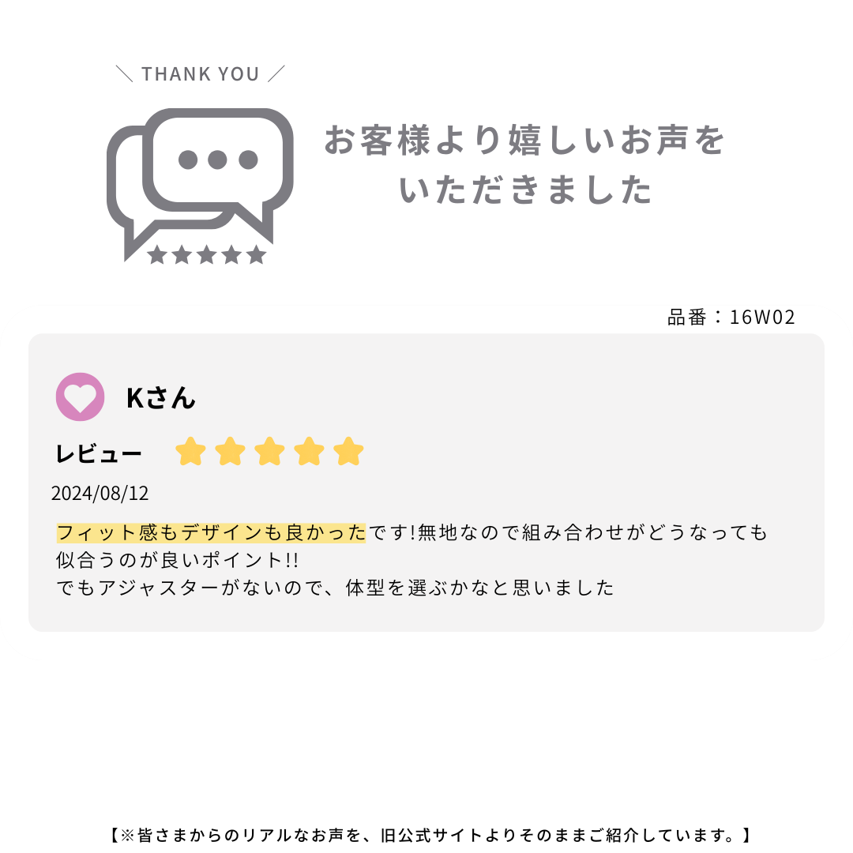Click the THANK YOU label

200,74
